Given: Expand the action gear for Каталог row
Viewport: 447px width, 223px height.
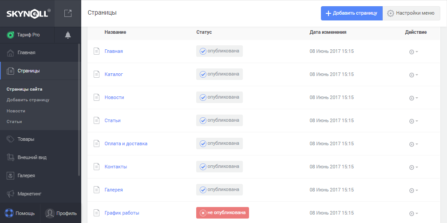Looking at the screenshot, I should (x=413, y=75).
